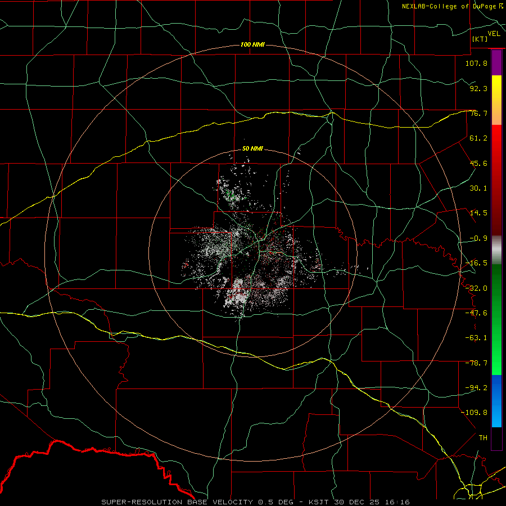Viewport: 506px width, 506px height.
Task: Click the green segment of the velocity color bar
Action: (496, 319)
